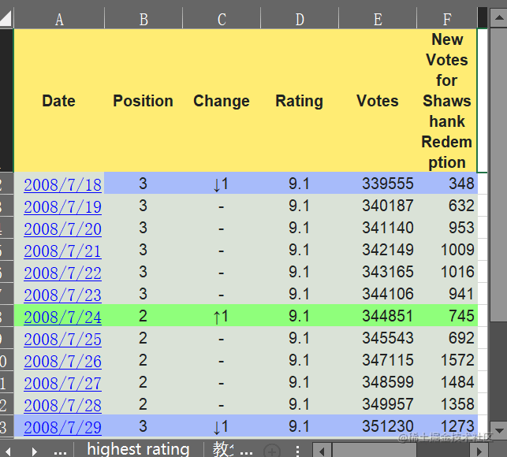507x457 pixels.
Task: Click the vertical scrollbar thumb
Action: click(x=498, y=174)
